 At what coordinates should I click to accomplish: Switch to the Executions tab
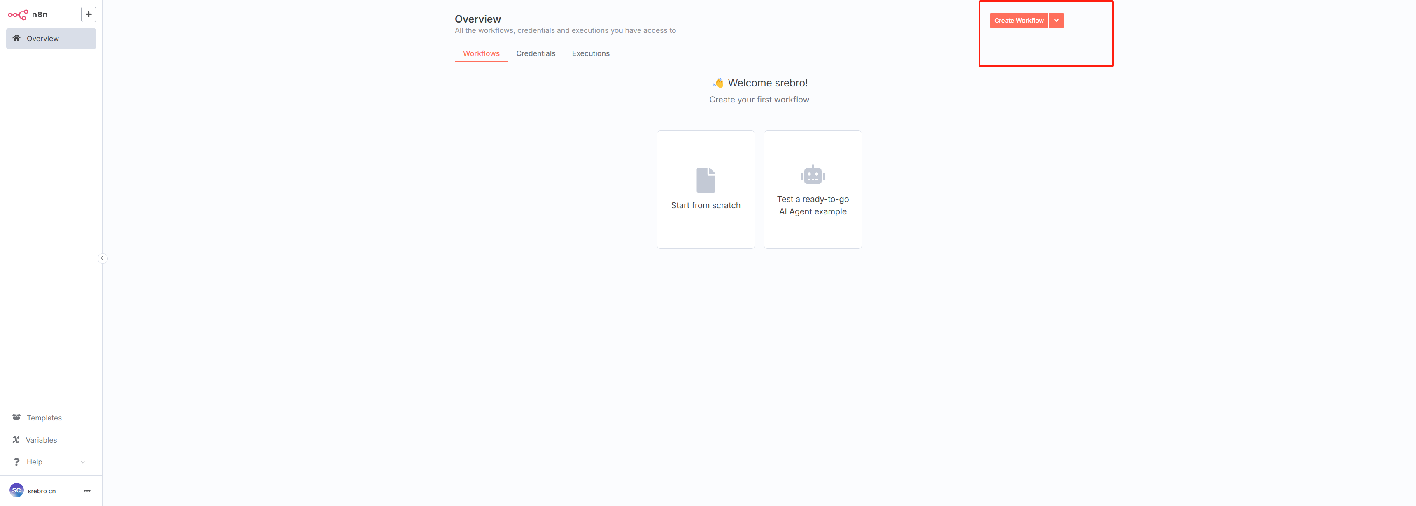tap(590, 53)
